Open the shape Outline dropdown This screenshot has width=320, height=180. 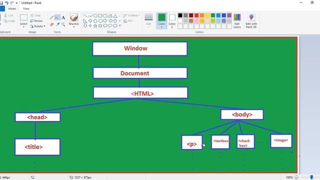[x=131, y=15]
